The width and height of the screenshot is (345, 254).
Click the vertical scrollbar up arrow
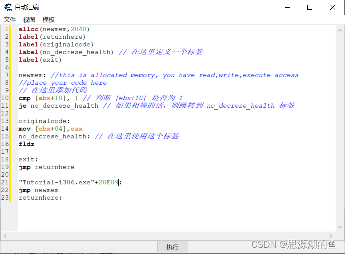(x=340, y=31)
